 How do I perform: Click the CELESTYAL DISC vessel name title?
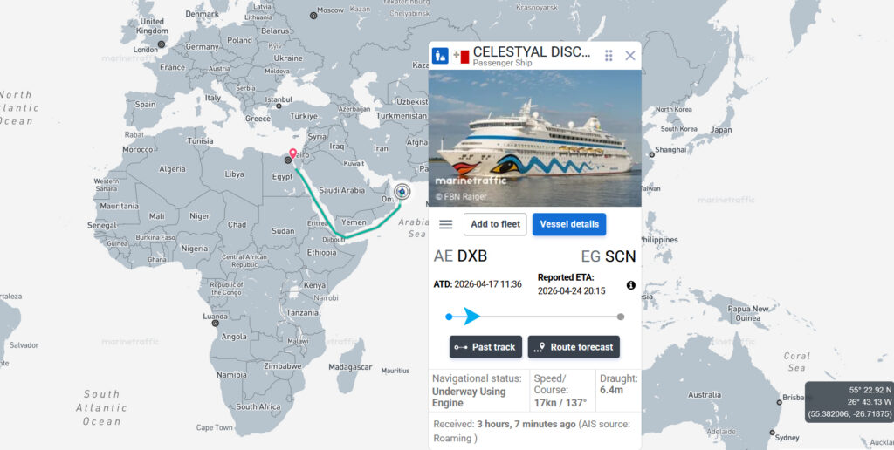[x=533, y=51]
